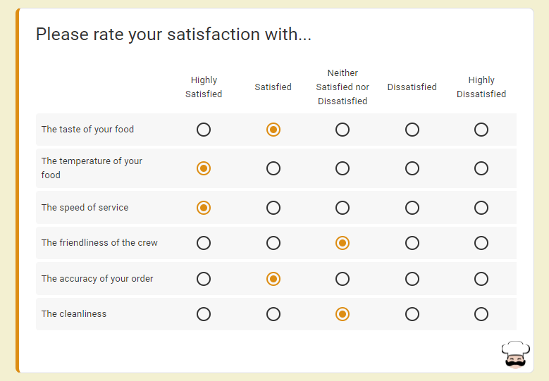Image resolution: width=549 pixels, height=381 pixels.
Task: Rate taste of food as Highly Satisfied
Action: 204,130
